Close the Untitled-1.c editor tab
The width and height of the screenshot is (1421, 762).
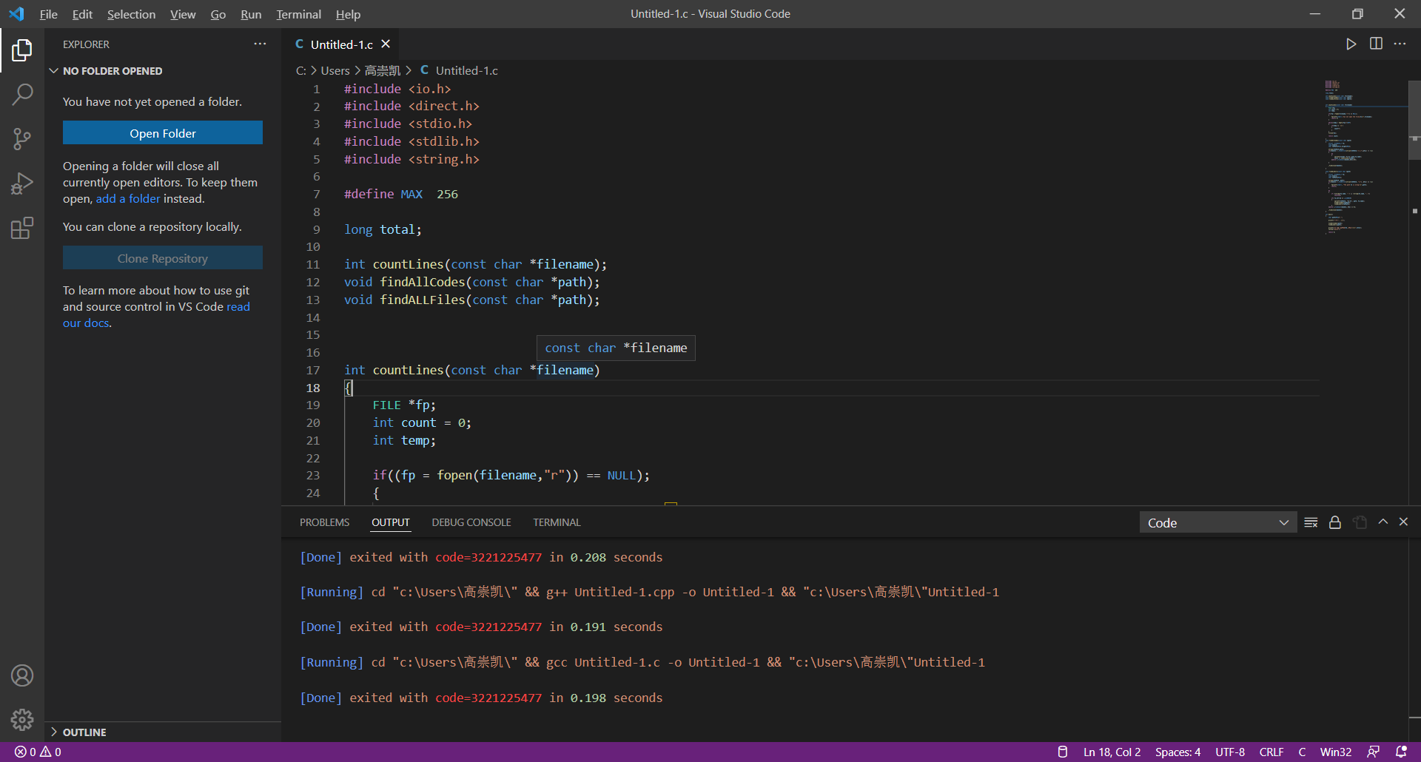coord(386,44)
